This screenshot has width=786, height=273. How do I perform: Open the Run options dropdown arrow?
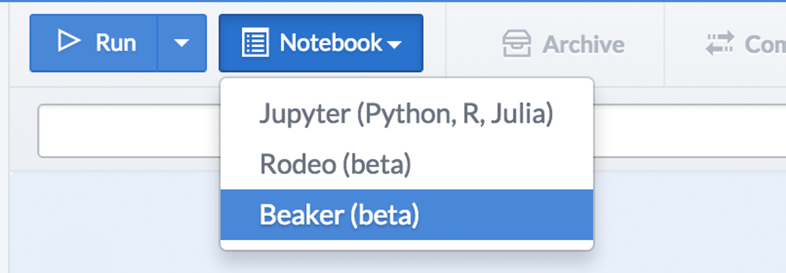181,42
